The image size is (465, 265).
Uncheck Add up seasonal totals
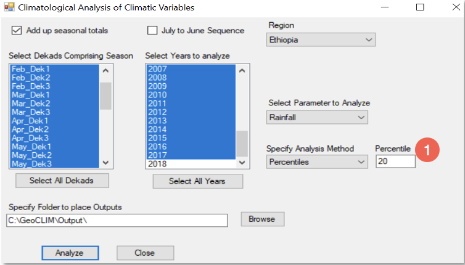pyautogui.click(x=17, y=30)
